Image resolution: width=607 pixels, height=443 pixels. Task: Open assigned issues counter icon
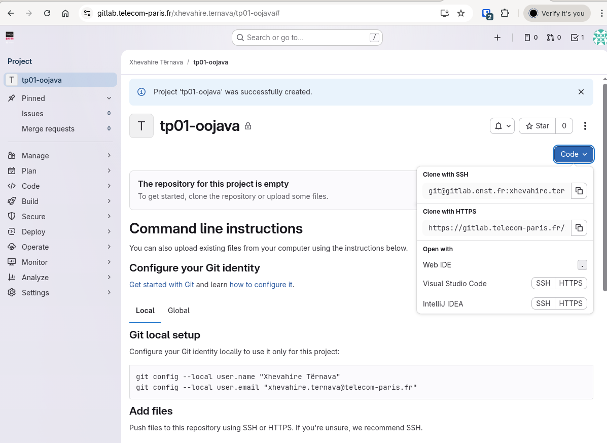point(530,38)
